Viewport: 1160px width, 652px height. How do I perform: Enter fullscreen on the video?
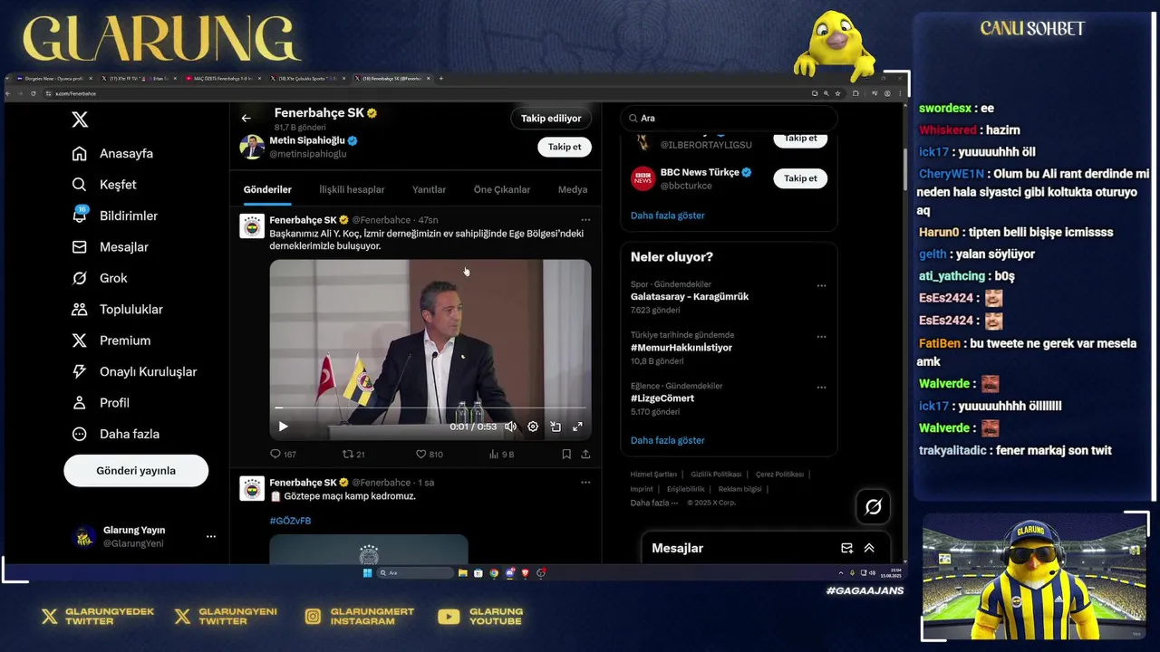pyautogui.click(x=577, y=427)
